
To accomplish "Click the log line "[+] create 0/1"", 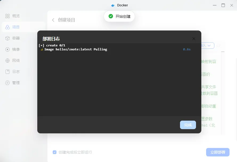I will tap(52, 45).
